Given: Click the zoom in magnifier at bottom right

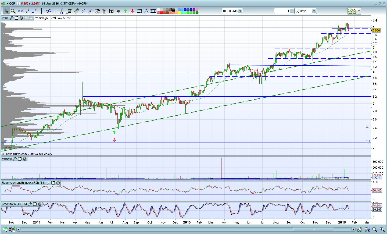Looking at the screenshot, I should pos(382,229).
